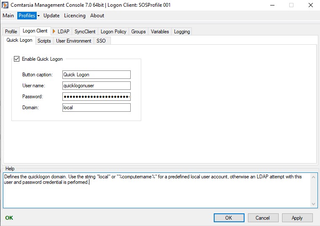Screen dimensions: 320x226
Task: Open the About menu
Action: (x=97, y=16)
